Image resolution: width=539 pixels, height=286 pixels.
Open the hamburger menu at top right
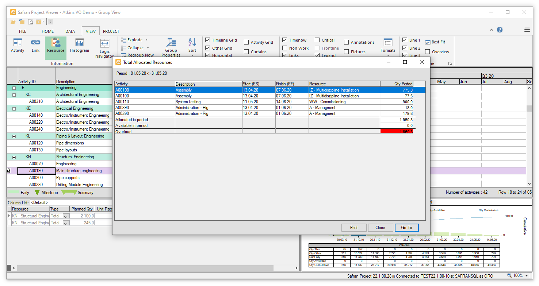tap(527, 30)
